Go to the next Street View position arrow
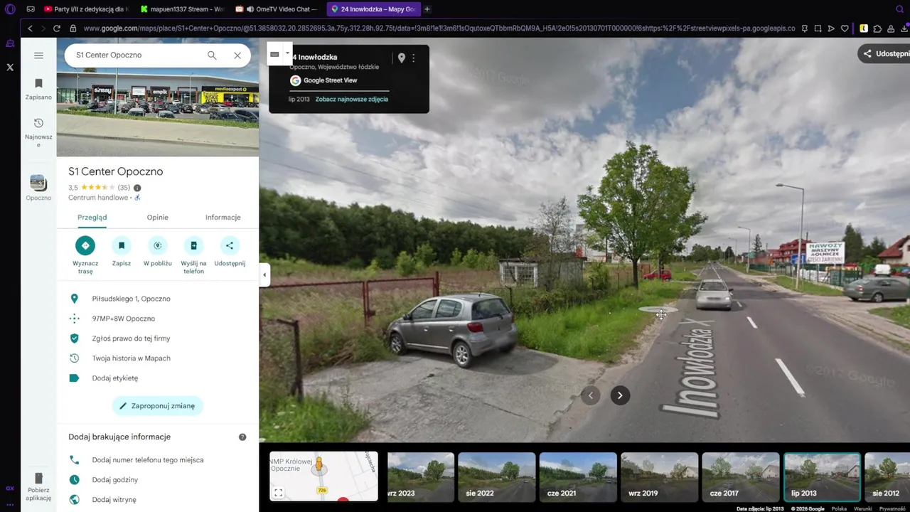Screen dimensions: 910x512 [x=620, y=395]
